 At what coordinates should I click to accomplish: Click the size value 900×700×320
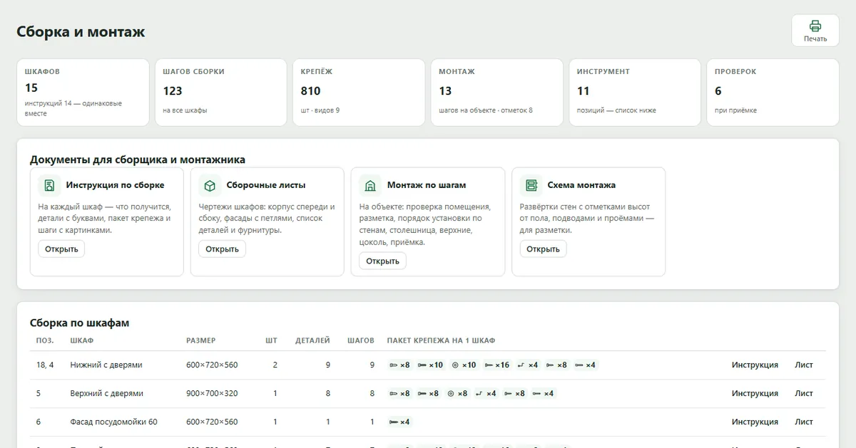pyautogui.click(x=212, y=393)
